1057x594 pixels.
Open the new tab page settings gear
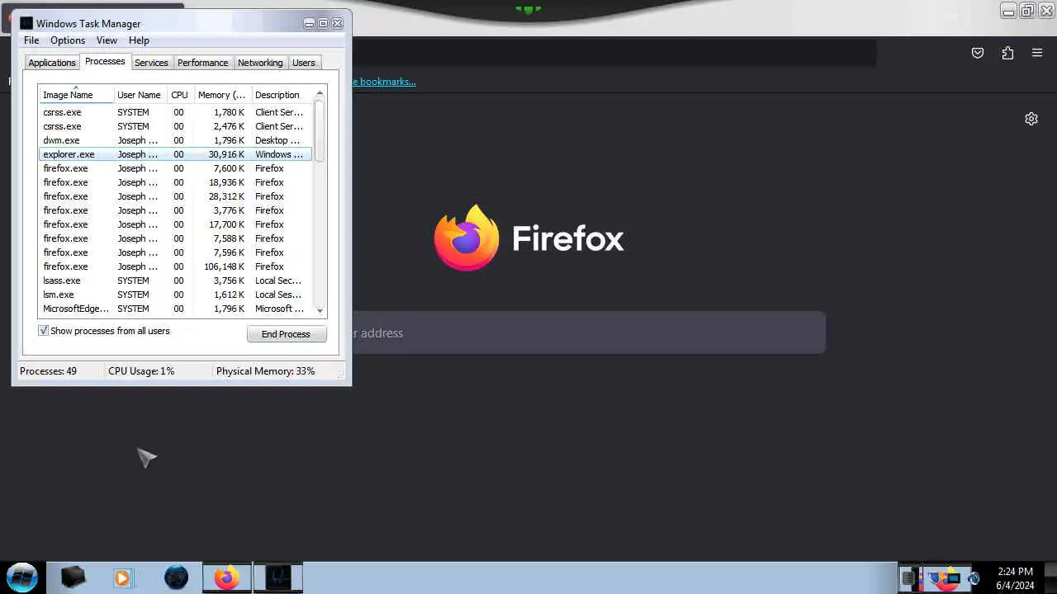1031,119
